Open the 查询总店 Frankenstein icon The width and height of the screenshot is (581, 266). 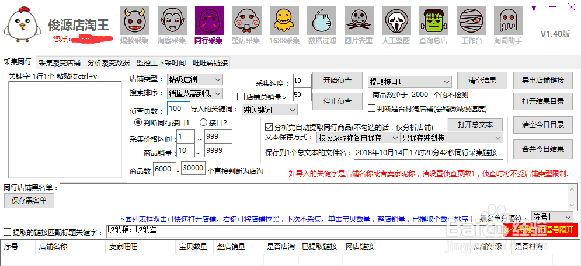click(x=433, y=21)
